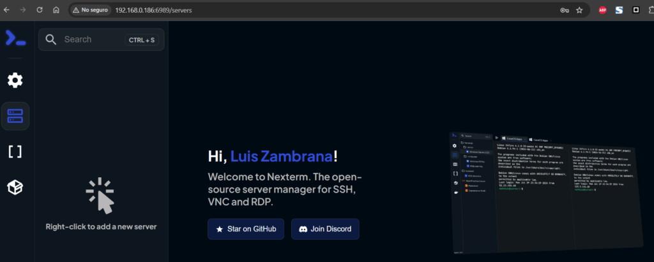Go back to the previous page
Screen dimensions: 654x262
pyautogui.click(x=7, y=10)
